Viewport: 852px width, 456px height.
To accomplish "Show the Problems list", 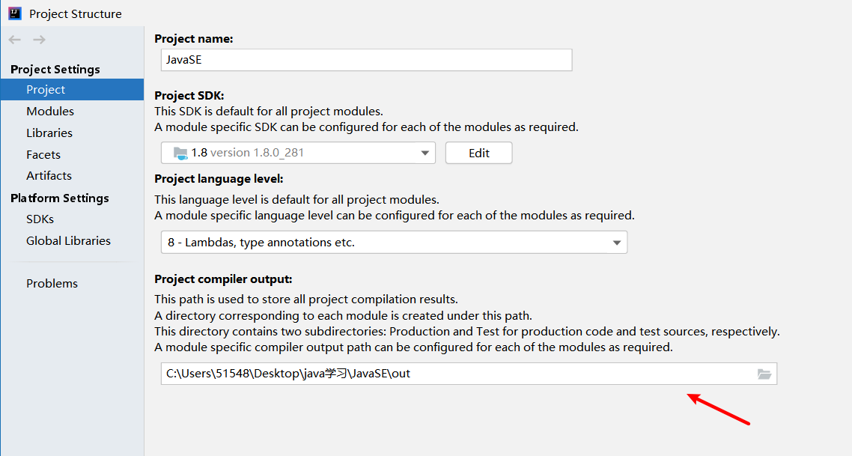I will 52,284.
